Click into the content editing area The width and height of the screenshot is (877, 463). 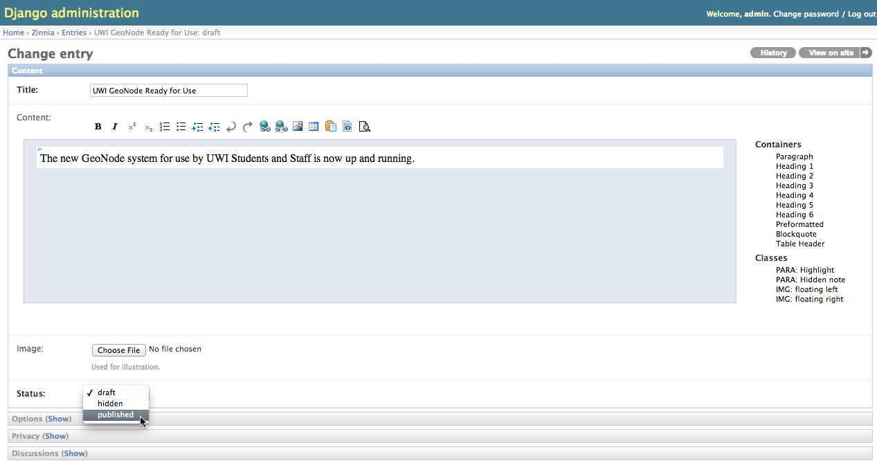(380, 221)
